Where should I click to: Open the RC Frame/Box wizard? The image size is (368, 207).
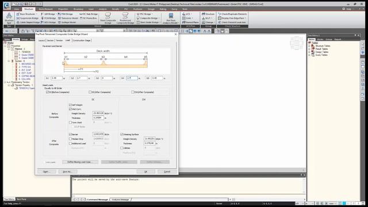[x=88, y=18]
